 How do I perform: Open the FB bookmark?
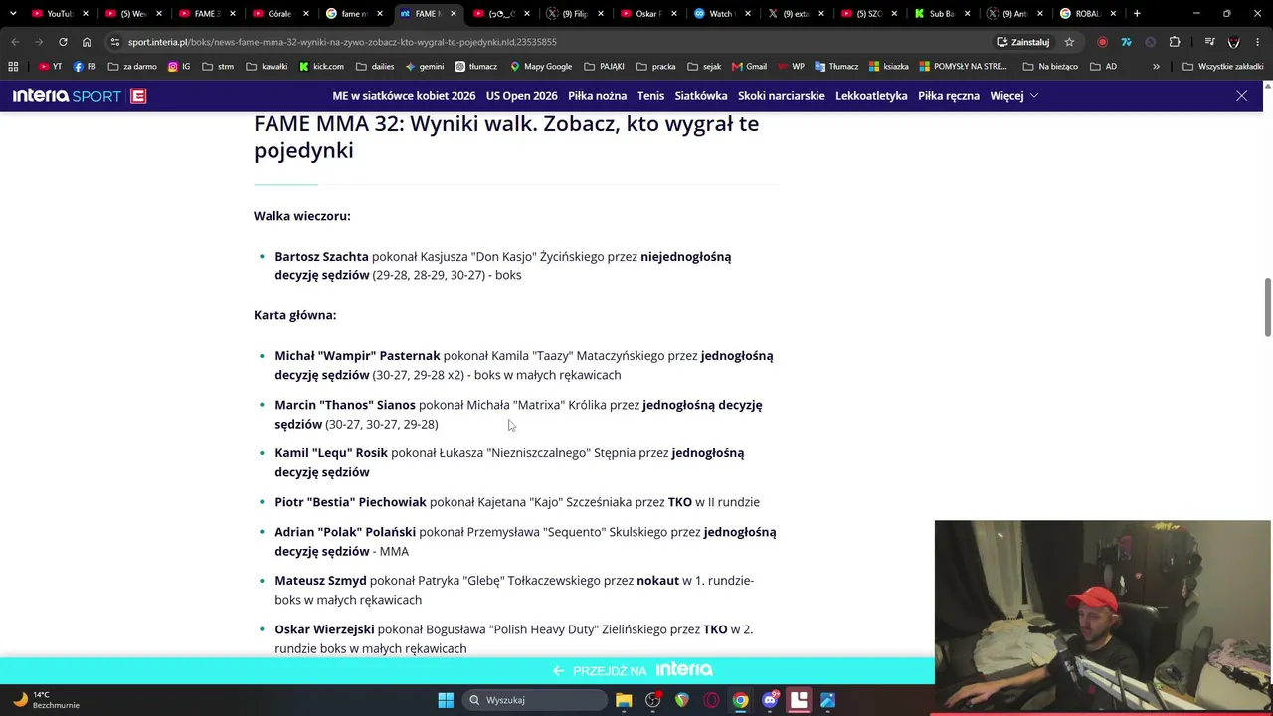(85, 67)
